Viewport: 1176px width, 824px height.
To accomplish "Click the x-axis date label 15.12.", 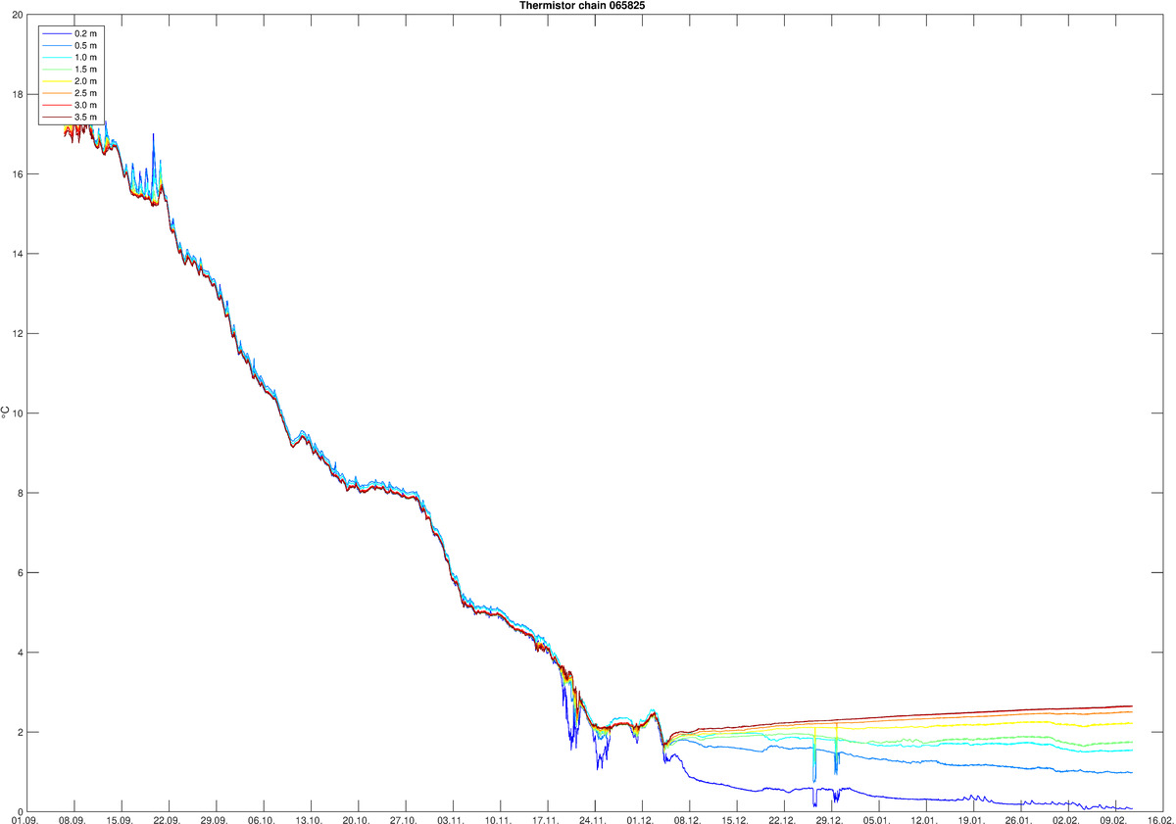I will [x=735, y=819].
